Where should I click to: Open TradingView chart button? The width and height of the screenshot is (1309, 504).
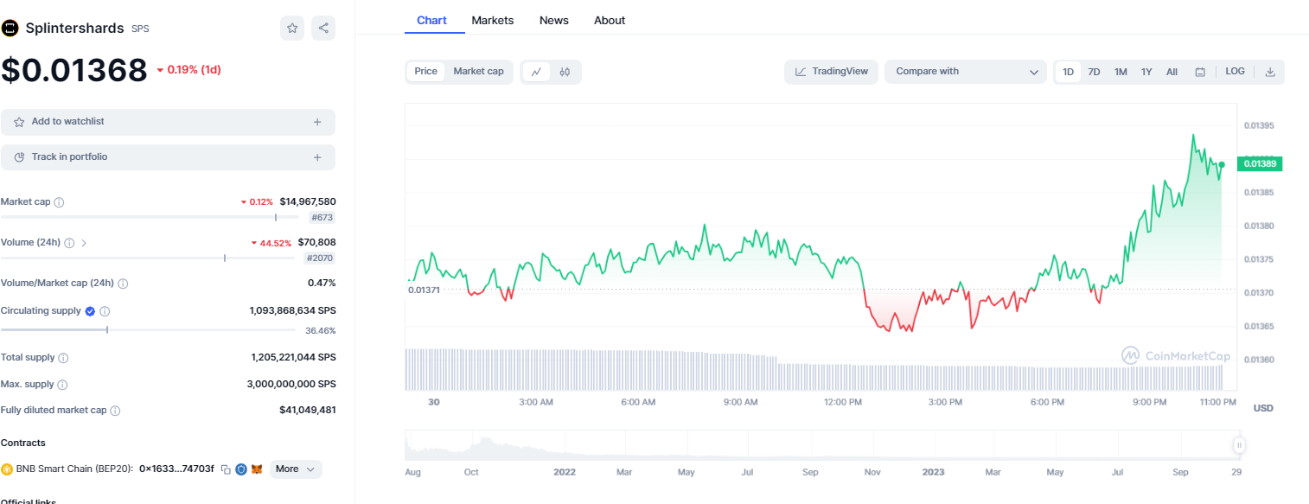(831, 72)
